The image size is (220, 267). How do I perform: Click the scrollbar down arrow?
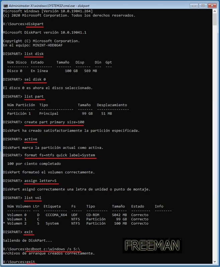215,262
